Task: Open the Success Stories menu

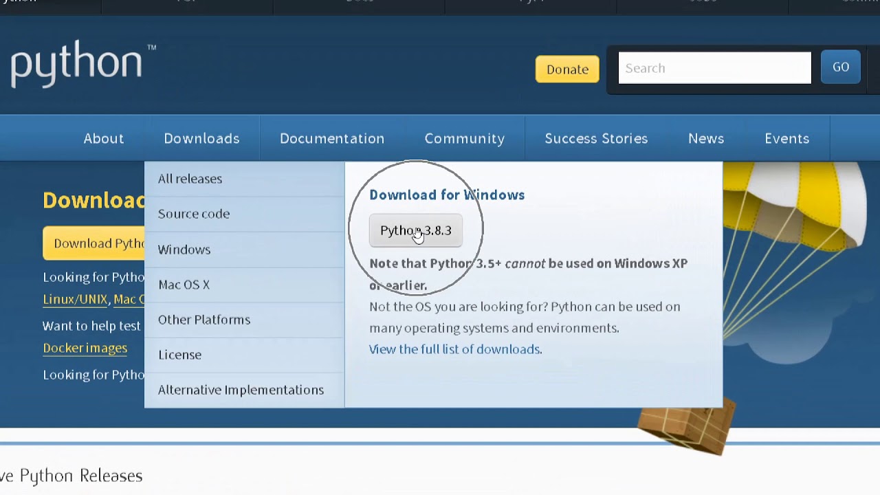Action: [x=596, y=138]
